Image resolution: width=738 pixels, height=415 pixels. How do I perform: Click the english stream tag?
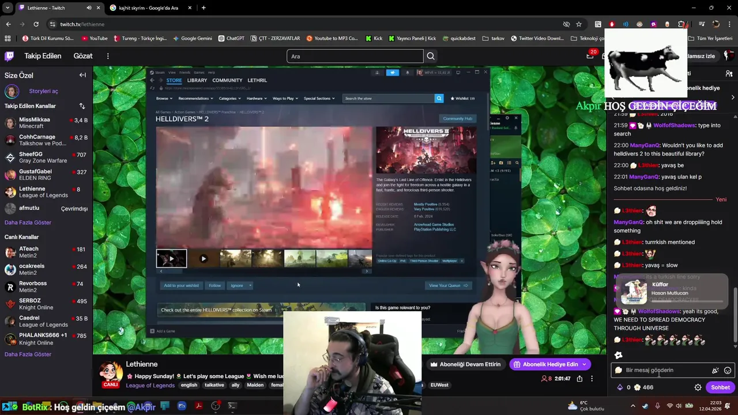tap(189, 385)
